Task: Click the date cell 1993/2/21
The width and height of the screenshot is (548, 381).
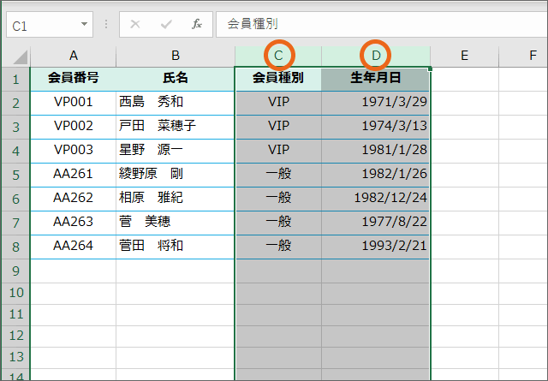Action: pos(376,247)
